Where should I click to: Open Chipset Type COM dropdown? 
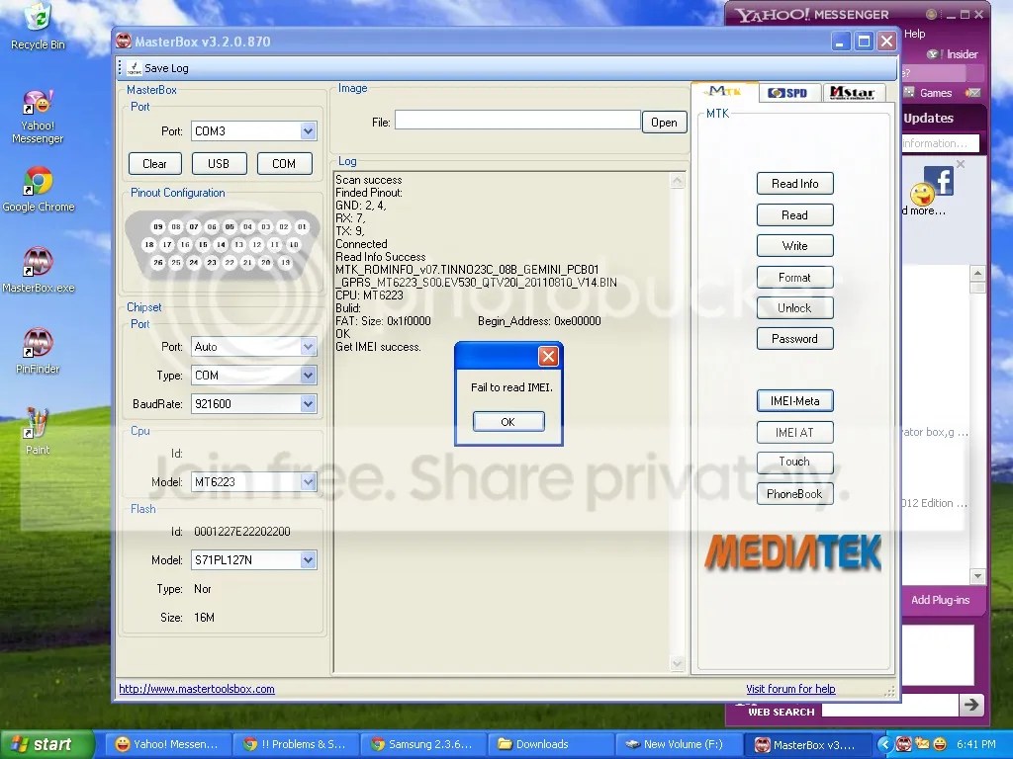click(309, 375)
